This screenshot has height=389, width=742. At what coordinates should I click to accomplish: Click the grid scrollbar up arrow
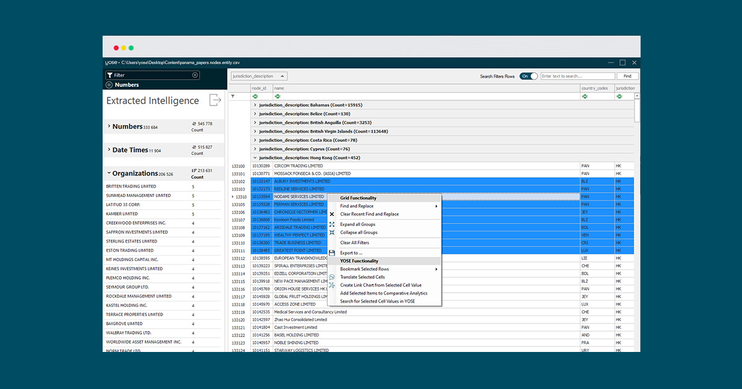tap(638, 96)
